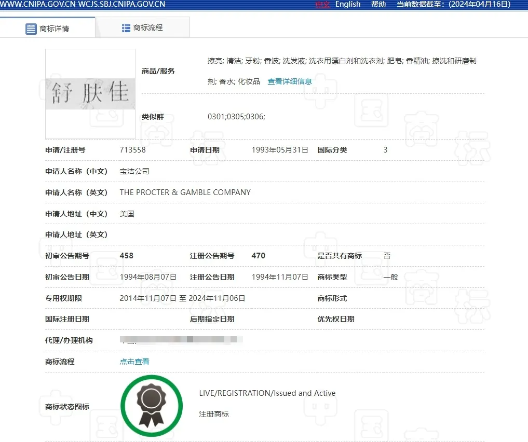The height and width of the screenshot is (442, 528).
Task: Switch to the 商标流程 tab
Action: pos(142,27)
